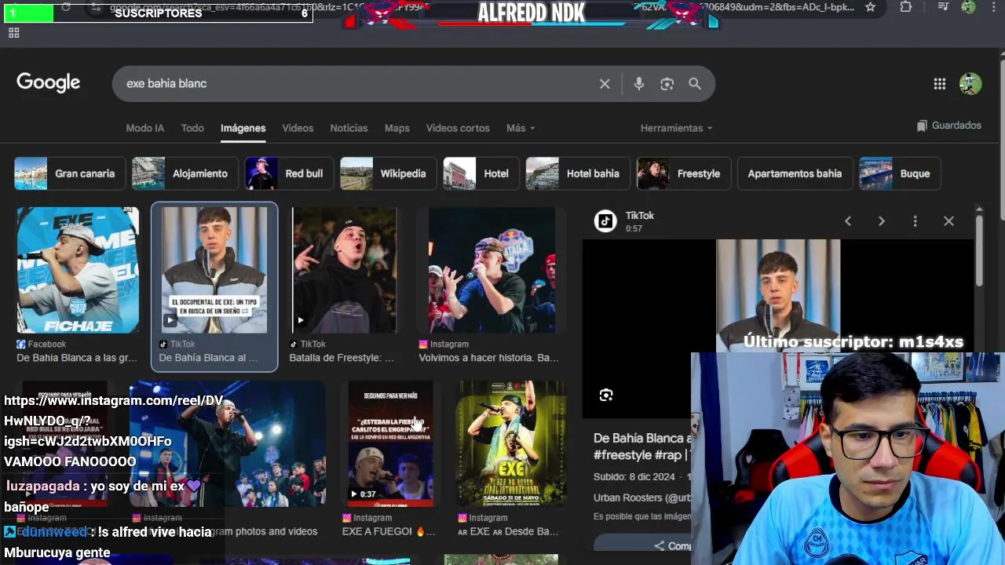Filter by the Gran canaria chip
The image size is (1005, 565).
tap(69, 173)
